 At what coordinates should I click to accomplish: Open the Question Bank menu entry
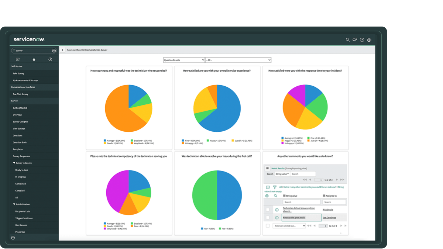tap(21, 142)
